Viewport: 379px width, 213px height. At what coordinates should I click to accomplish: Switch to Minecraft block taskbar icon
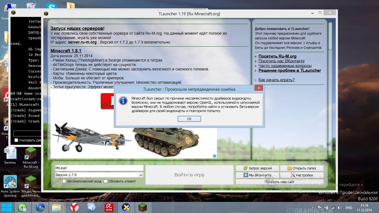[143, 207]
